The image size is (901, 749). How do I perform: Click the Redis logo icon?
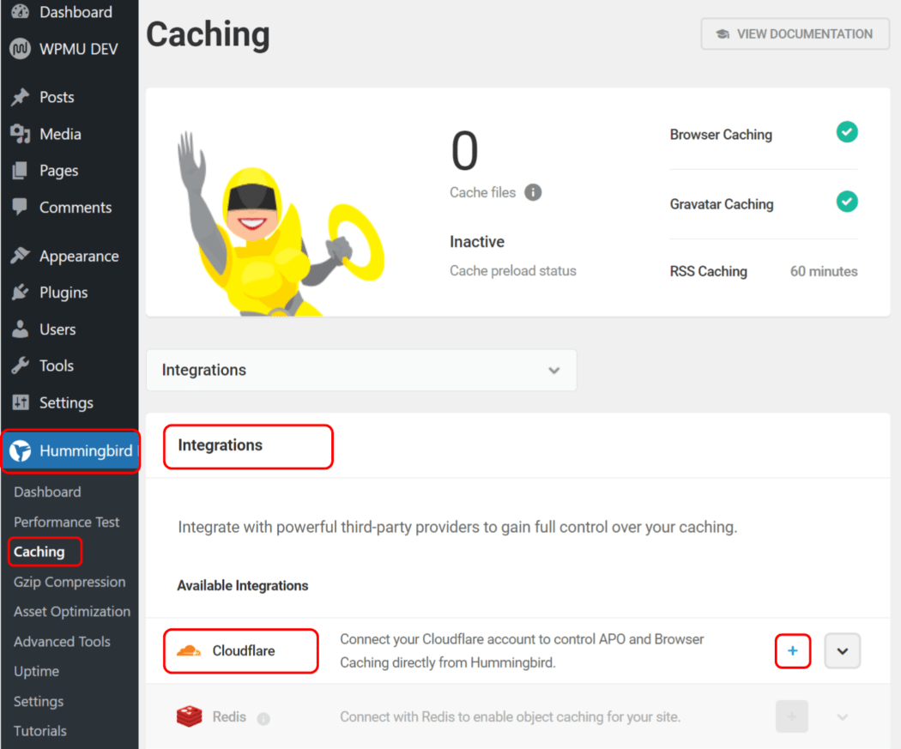pyautogui.click(x=190, y=716)
